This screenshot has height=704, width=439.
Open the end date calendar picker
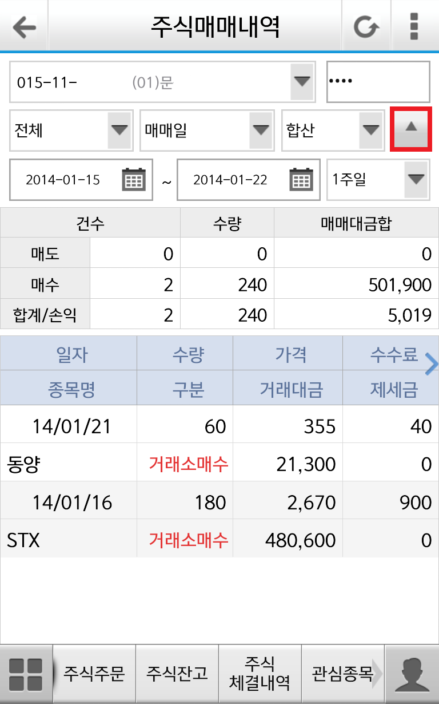pyautogui.click(x=301, y=180)
